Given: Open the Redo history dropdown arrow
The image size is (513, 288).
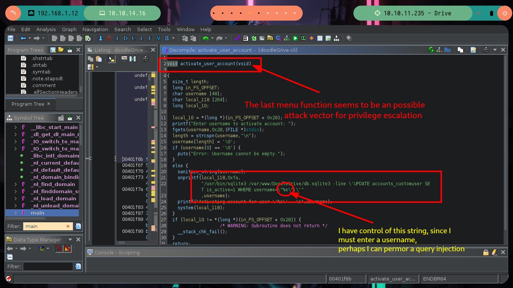Looking at the screenshot, I should pos(226,38).
